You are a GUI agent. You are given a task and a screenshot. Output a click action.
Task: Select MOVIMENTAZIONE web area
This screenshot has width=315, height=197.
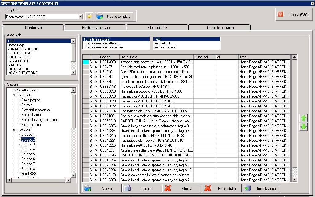pyautogui.click(x=39, y=73)
